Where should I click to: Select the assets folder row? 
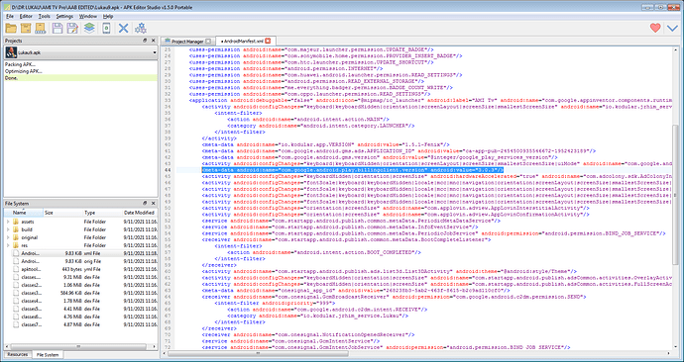[80, 222]
